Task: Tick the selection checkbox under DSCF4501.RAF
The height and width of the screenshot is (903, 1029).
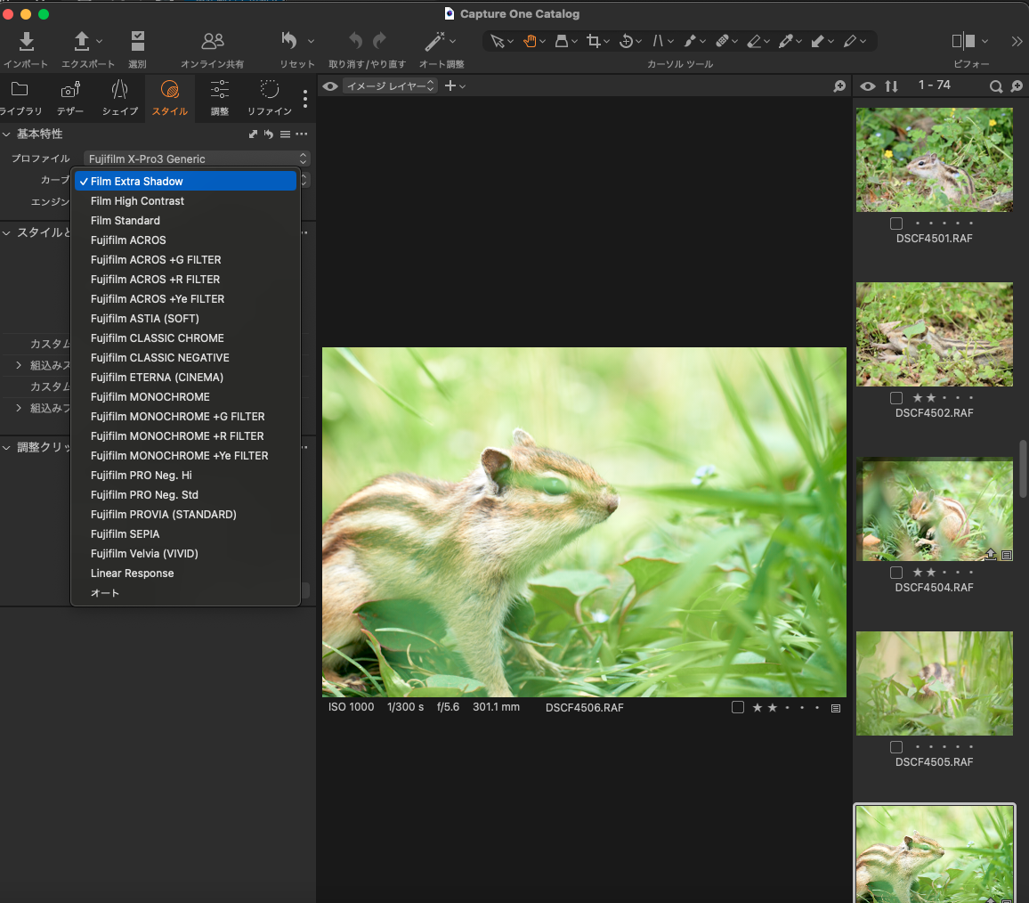Action: [x=896, y=224]
